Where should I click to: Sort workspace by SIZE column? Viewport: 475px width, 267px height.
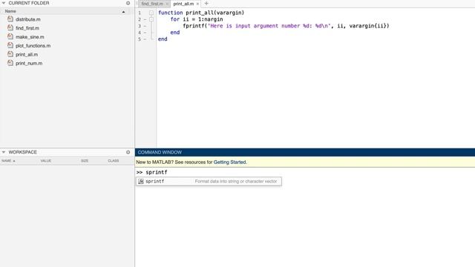[x=85, y=161]
